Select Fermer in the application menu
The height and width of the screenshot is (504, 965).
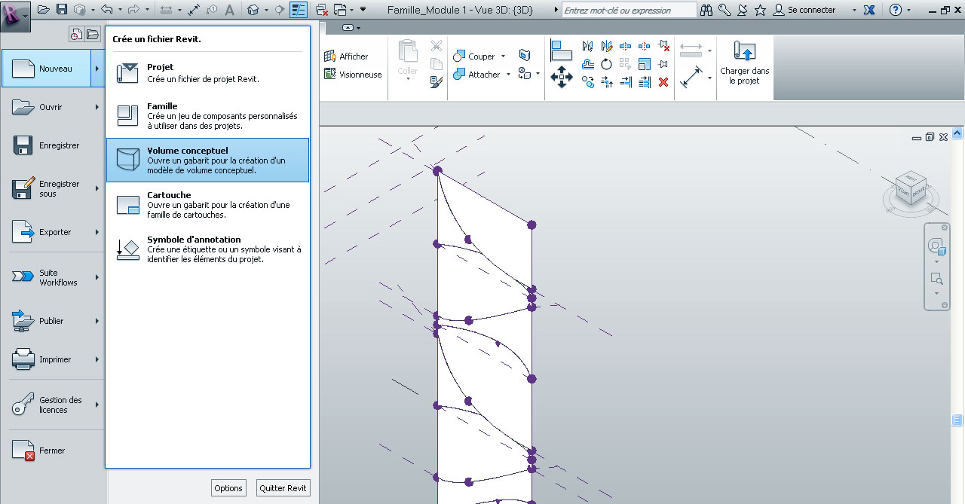(51, 451)
